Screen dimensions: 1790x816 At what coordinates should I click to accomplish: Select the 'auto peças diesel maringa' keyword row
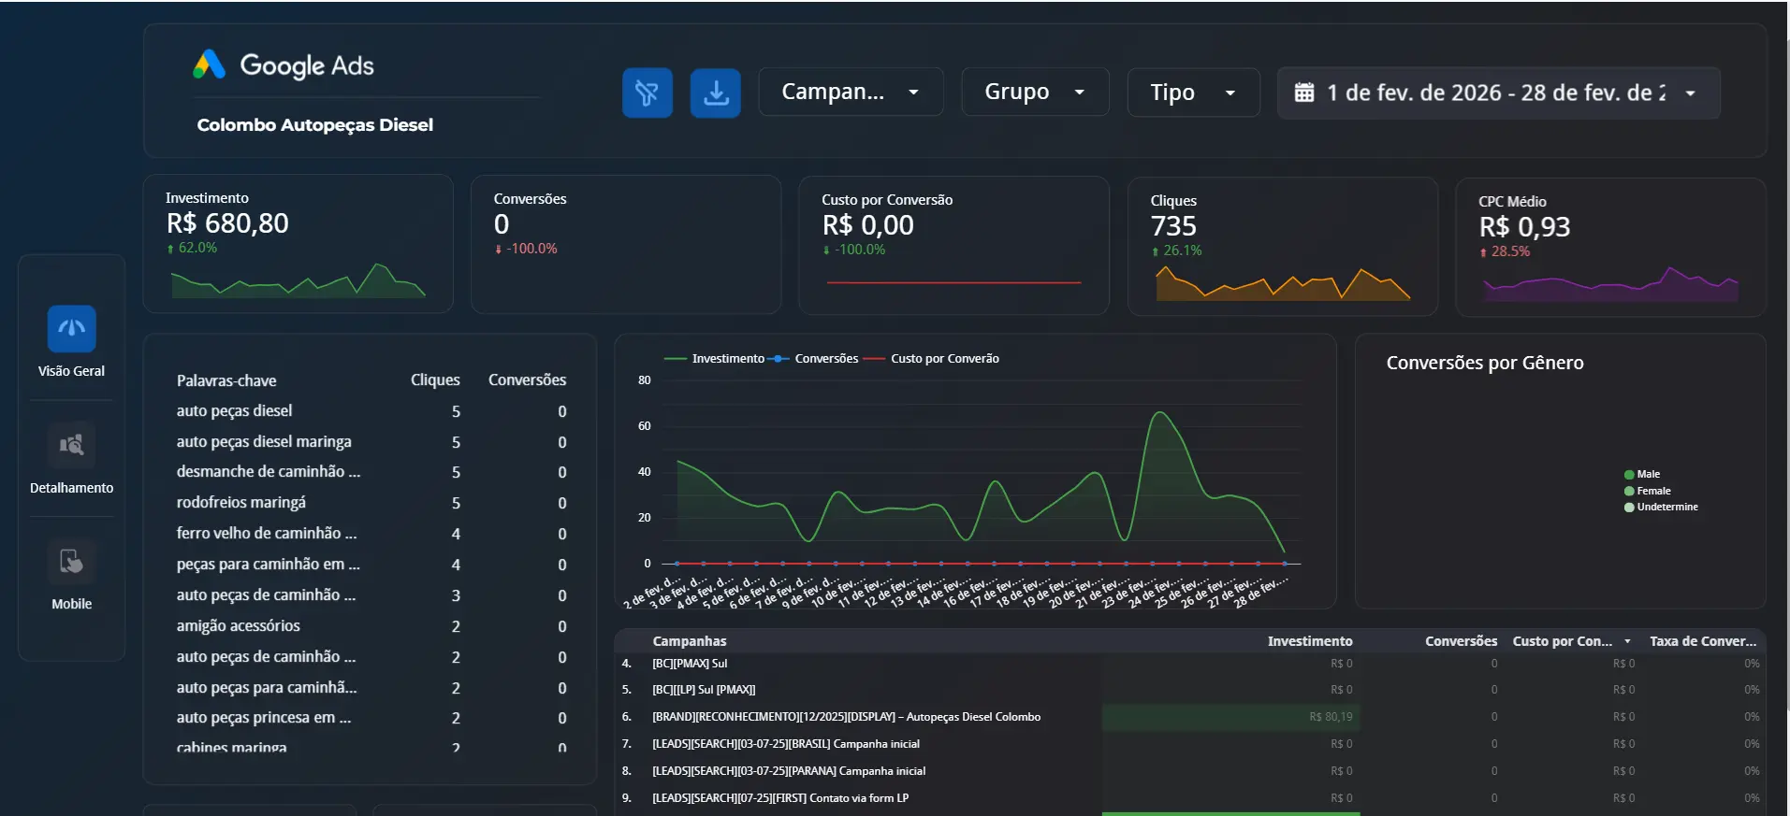(264, 441)
